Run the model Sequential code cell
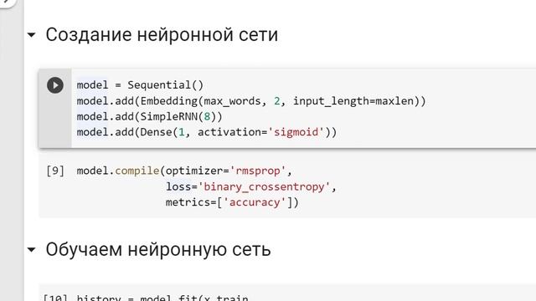The width and height of the screenshot is (536, 301). (x=55, y=85)
